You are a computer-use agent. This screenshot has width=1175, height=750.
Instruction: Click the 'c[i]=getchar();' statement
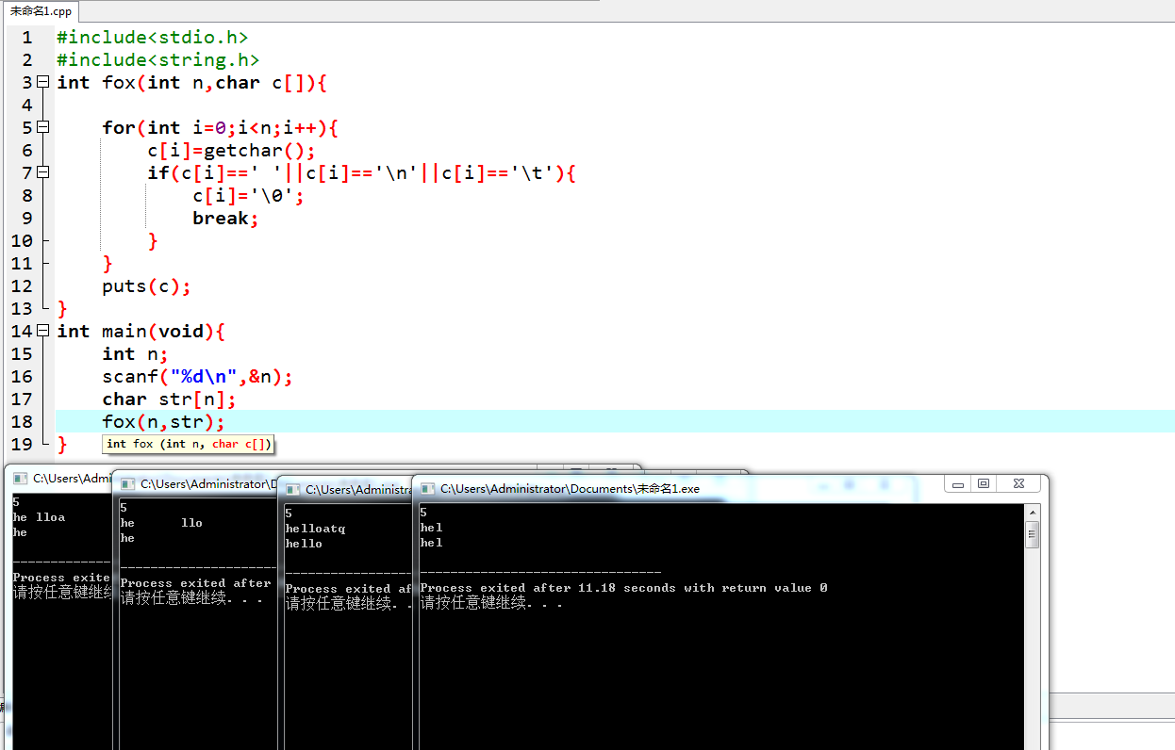pyautogui.click(x=232, y=151)
